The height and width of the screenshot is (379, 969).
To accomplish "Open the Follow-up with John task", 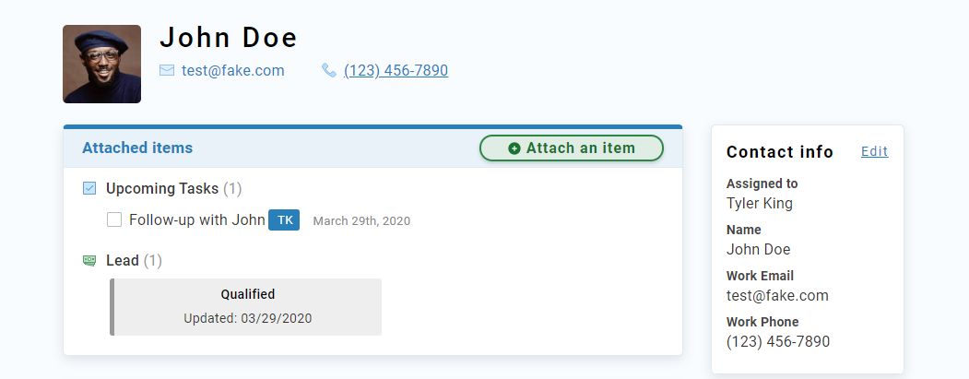I will (196, 220).
